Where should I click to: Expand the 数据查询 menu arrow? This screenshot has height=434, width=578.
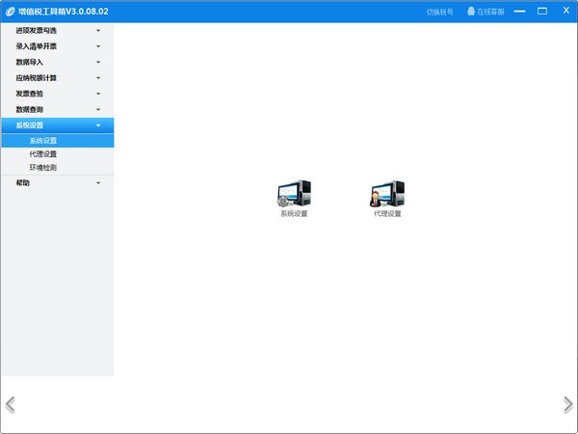click(x=98, y=110)
